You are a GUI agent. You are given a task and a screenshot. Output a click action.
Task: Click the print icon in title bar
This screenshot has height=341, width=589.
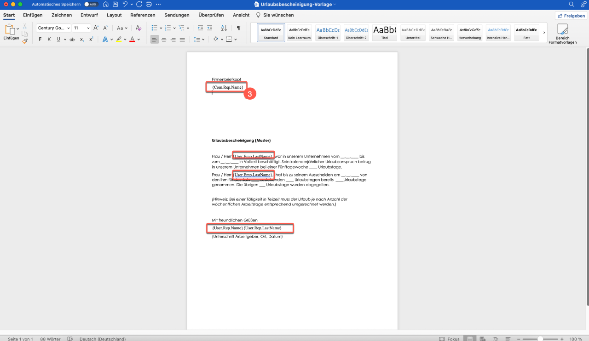tap(149, 4)
